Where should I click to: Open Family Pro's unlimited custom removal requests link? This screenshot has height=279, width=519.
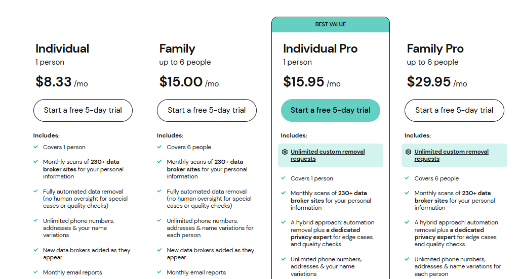(451, 155)
